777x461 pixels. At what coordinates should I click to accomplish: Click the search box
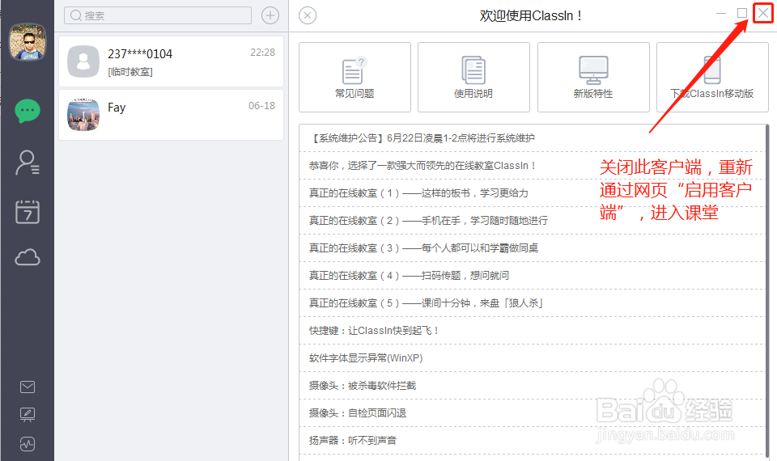tap(158, 15)
